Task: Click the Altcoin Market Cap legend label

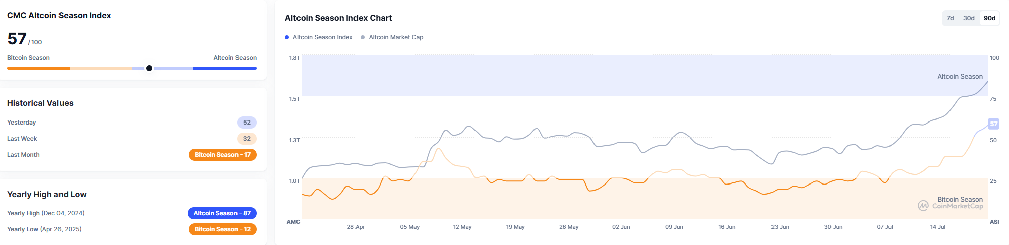Action: click(x=396, y=37)
